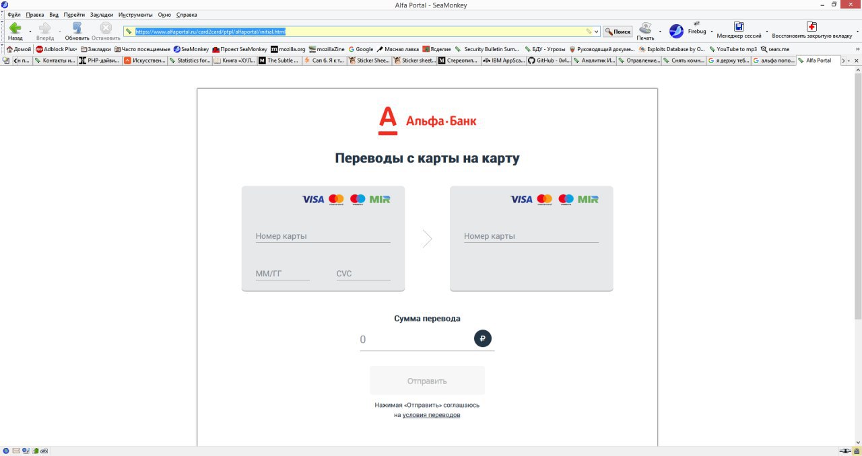Open the Print button dropdown arrow
The width and height of the screenshot is (862, 456).
point(660,31)
